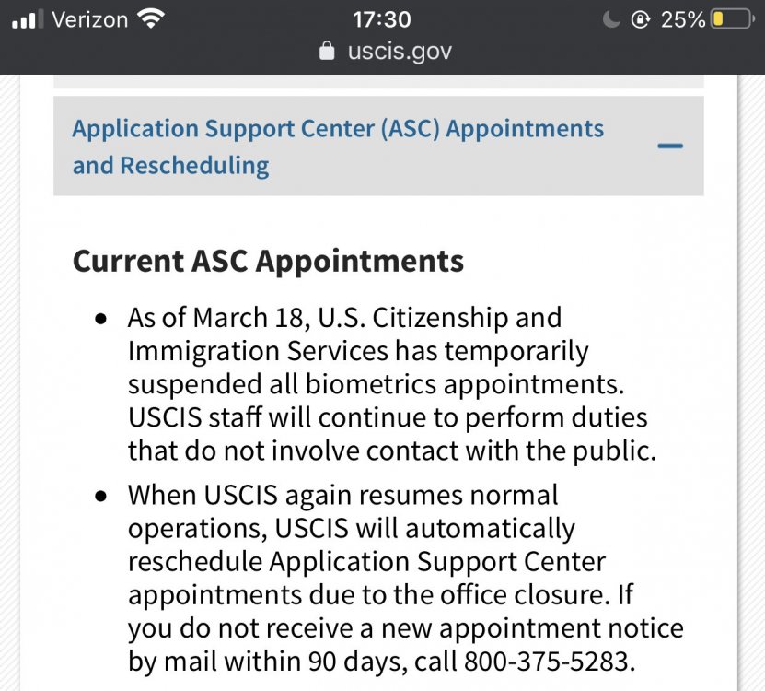Tap the Wi-Fi status icon
This screenshot has height=691, width=765.
(151, 19)
